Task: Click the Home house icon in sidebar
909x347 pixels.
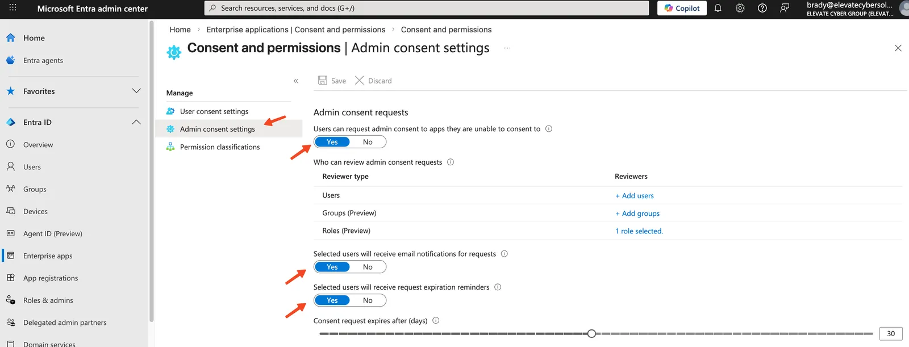Action: pyautogui.click(x=10, y=37)
